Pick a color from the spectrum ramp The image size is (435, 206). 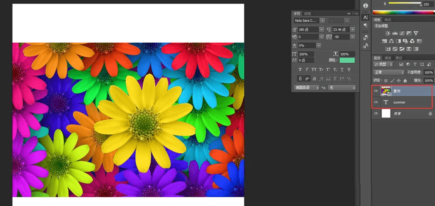pos(404,12)
